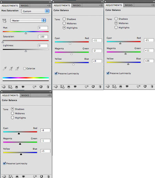Click the Cyan-Red field showing -11

pos(97,40)
